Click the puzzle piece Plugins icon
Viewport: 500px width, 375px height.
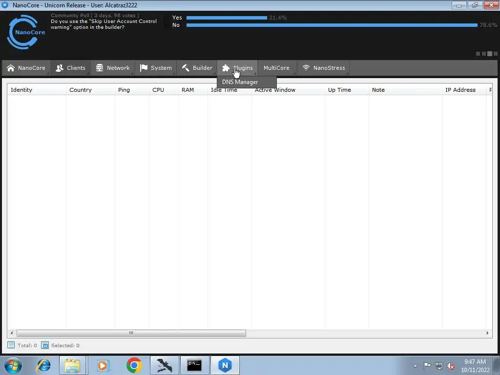tap(226, 68)
